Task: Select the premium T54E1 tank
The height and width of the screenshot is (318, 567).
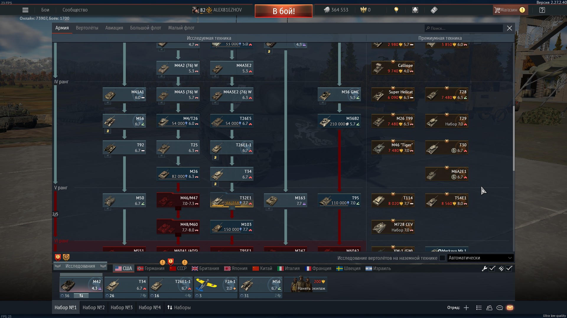Action: point(447,200)
